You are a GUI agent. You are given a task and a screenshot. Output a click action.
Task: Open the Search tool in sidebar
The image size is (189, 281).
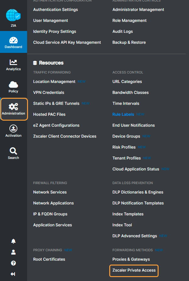(13, 153)
